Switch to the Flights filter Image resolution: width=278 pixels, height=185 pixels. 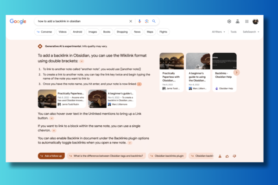click(163, 32)
